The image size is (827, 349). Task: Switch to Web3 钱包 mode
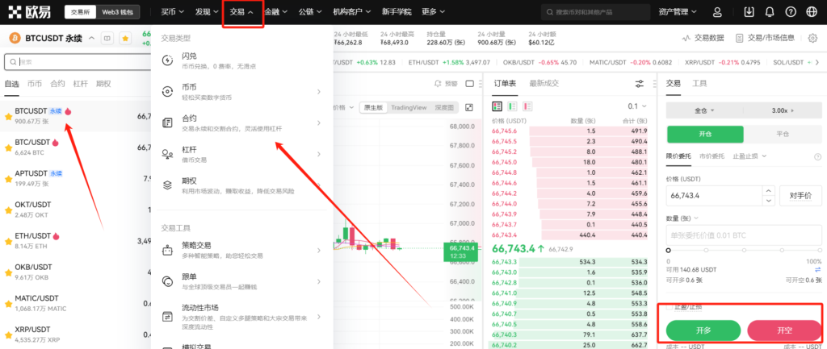[x=118, y=11]
